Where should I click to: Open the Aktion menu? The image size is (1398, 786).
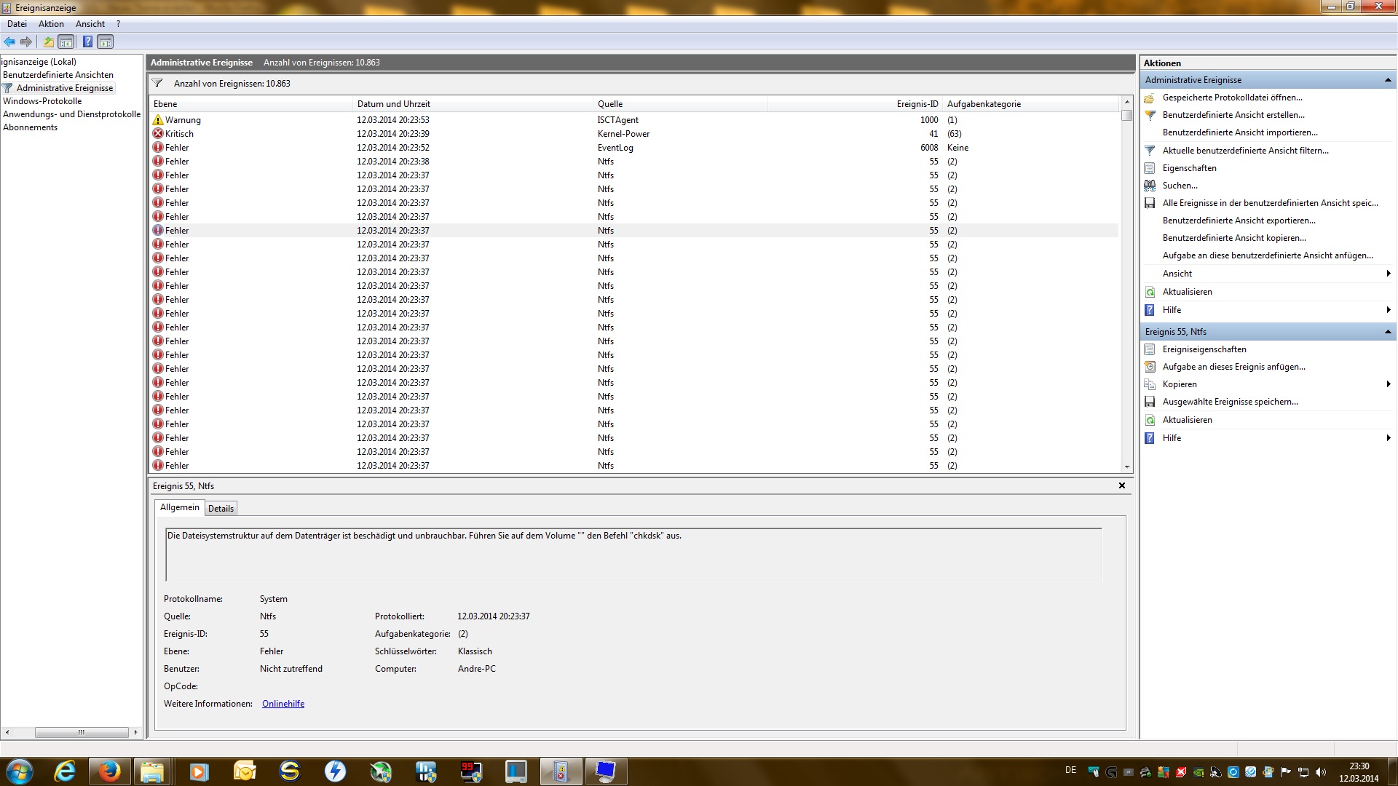tap(51, 24)
